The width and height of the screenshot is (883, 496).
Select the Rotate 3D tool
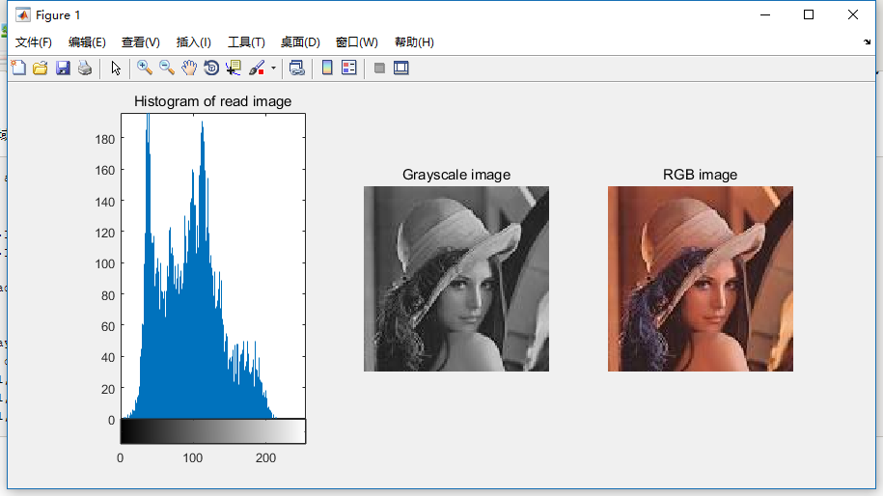(211, 69)
